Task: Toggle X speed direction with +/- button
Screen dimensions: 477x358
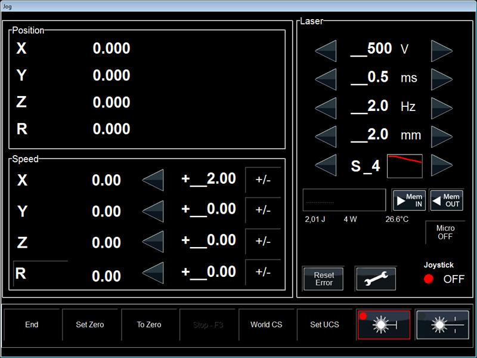Action: pos(263,180)
